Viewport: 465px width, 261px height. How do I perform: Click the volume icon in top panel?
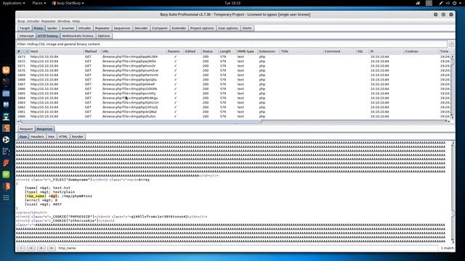(x=448, y=3)
